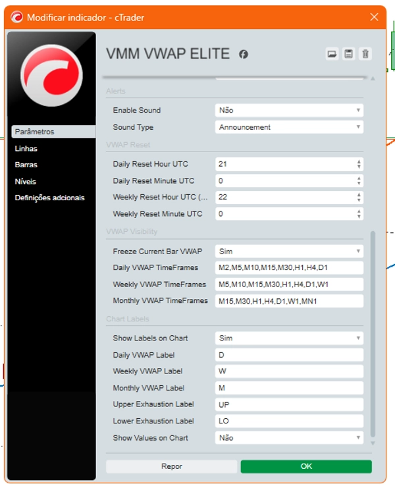The image size is (395, 488).
Task: Switch to the Níveis tab
Action: coord(26,182)
